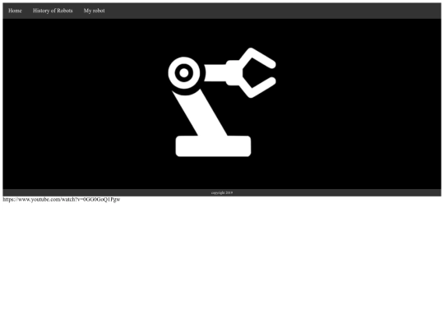This screenshot has height=333, width=444.
Task: Click the robot arm image
Action: (222, 102)
